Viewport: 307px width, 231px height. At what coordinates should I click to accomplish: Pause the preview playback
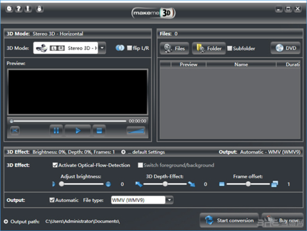pyautogui.click(x=56, y=130)
